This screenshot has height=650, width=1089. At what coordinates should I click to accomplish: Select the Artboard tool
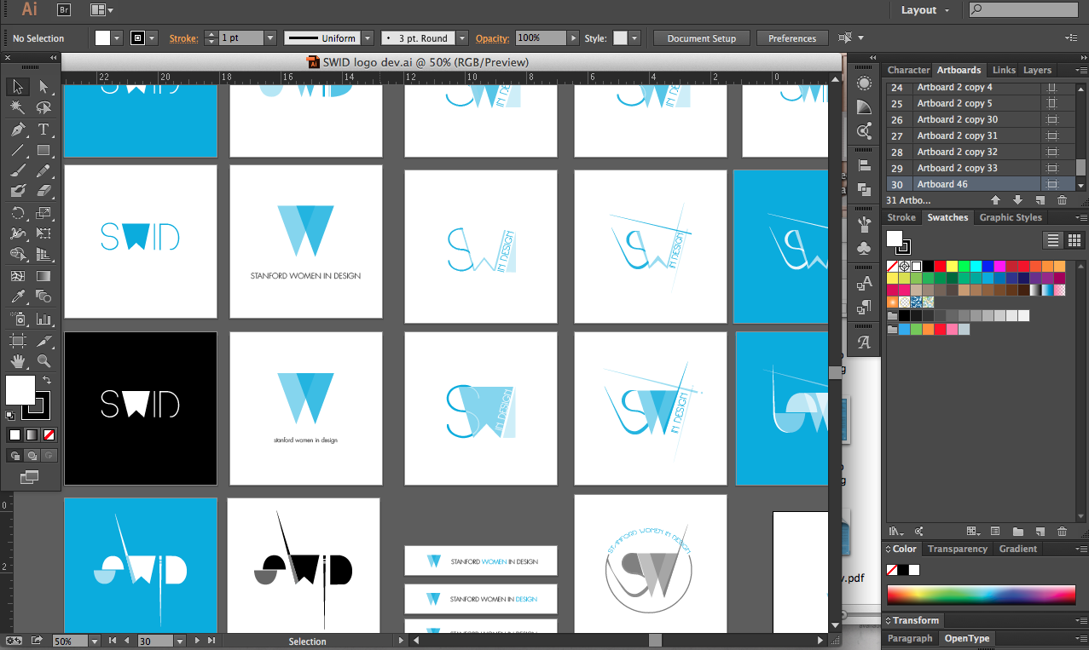click(x=17, y=341)
